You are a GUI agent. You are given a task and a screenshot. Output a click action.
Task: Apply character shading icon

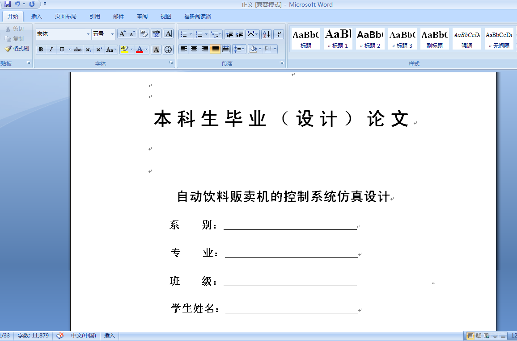(x=156, y=50)
